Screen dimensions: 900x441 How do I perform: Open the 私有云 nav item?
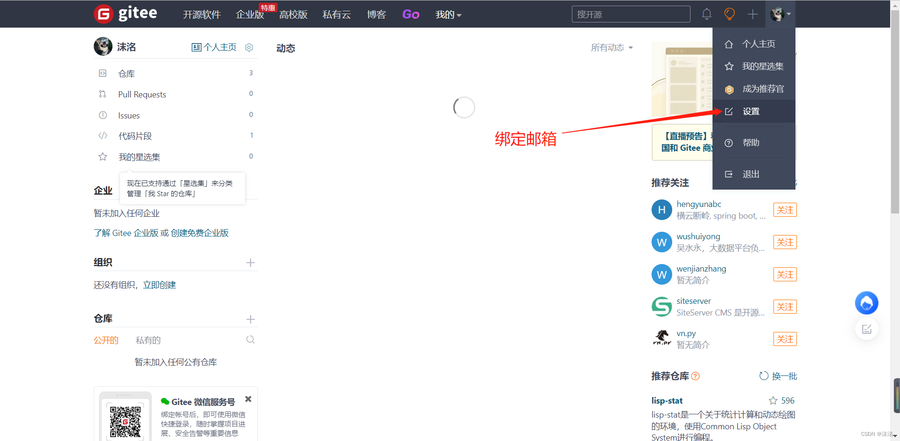click(x=337, y=15)
